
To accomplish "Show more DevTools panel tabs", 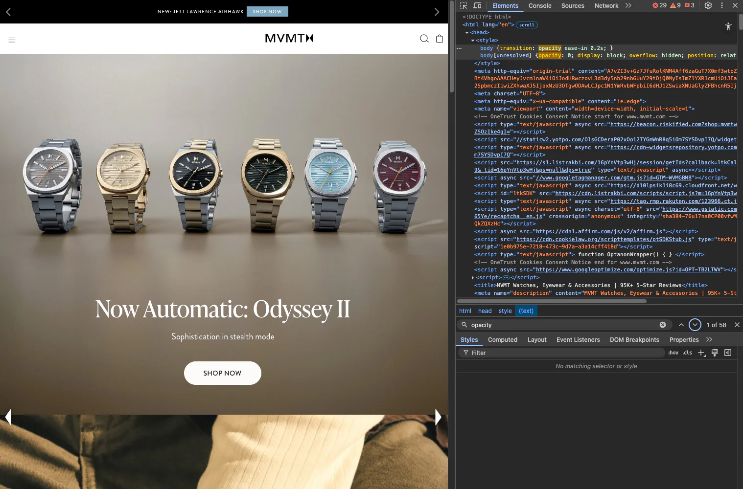I will pos(628,5).
